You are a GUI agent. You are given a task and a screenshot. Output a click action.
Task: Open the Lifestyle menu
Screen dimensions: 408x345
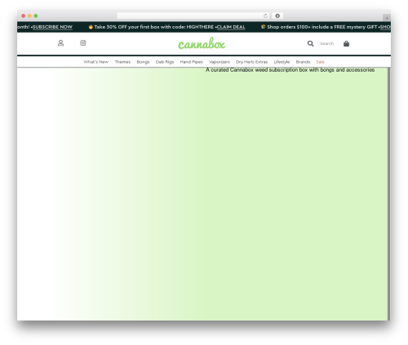282,62
